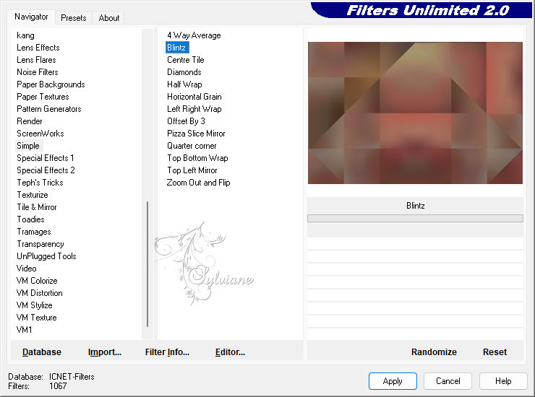Select Lens Flares category
Viewport: 535px width, 397px height.
pos(36,60)
